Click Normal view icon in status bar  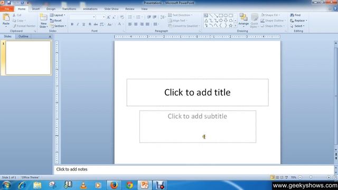click(x=273, y=177)
